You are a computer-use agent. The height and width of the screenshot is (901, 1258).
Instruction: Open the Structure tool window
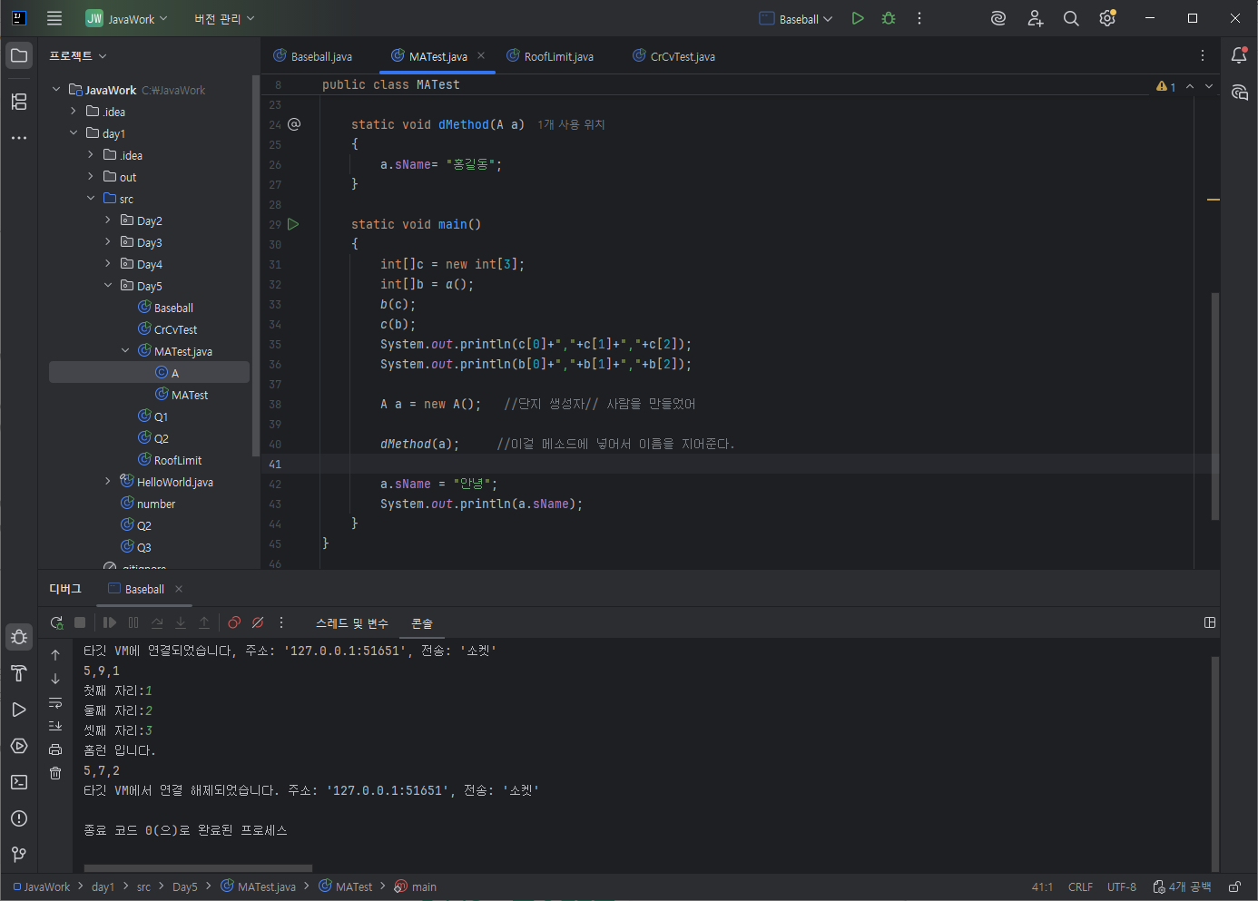19,102
